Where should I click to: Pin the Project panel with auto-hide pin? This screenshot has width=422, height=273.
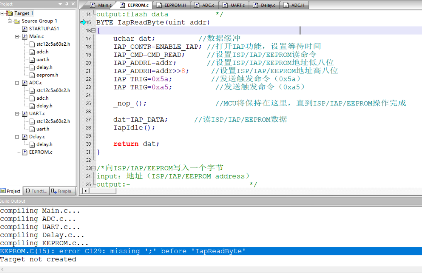coord(67,4)
